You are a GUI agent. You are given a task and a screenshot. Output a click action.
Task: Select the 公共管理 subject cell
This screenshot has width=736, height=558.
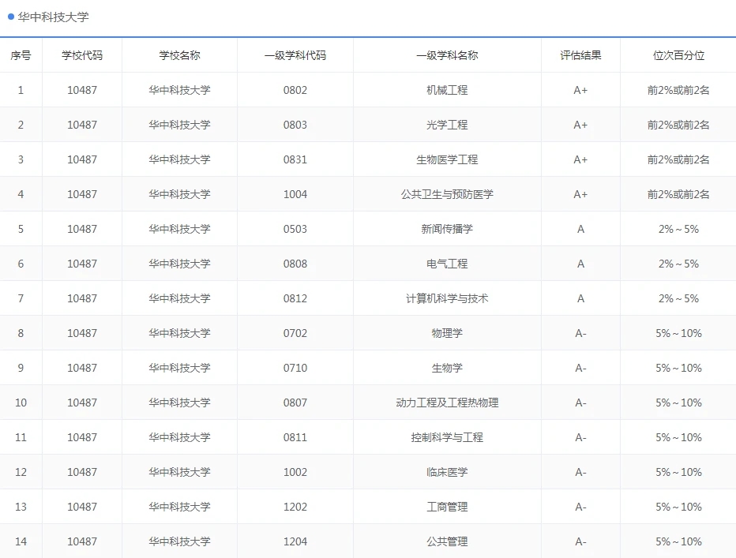[447, 541]
